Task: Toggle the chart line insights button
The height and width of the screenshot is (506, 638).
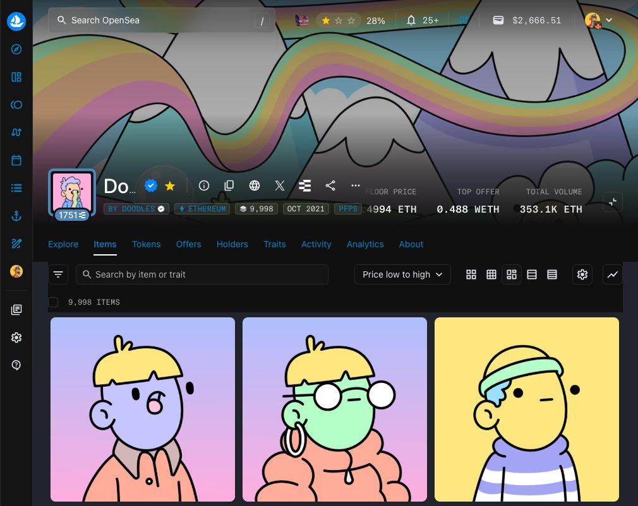Action: (x=612, y=274)
